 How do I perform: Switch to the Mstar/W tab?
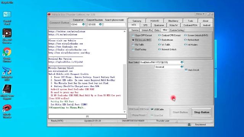coord(173,25)
